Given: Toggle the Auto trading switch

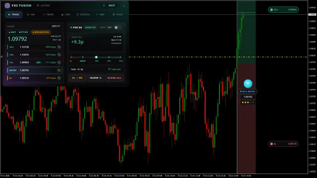Looking at the screenshot, I should click(x=117, y=28).
